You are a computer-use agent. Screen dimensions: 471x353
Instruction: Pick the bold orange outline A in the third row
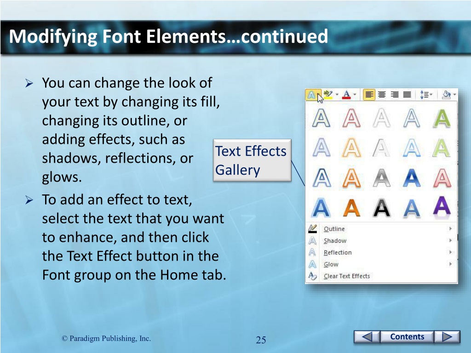click(351, 178)
